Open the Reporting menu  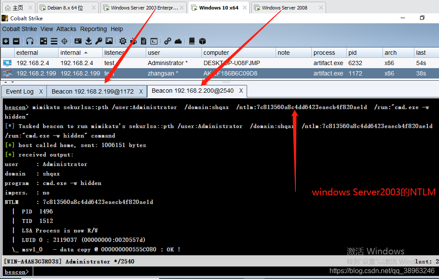(x=94, y=29)
